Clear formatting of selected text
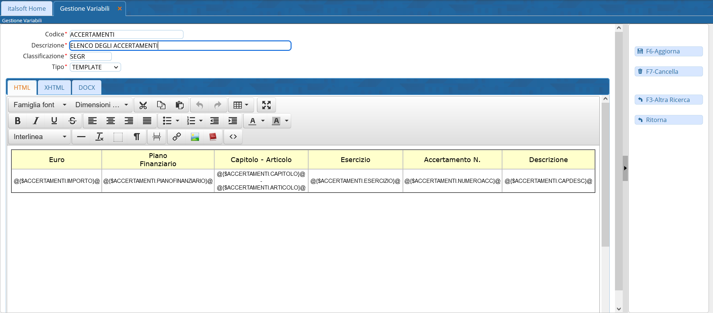Screen dimensions: 713x313 click(100, 137)
